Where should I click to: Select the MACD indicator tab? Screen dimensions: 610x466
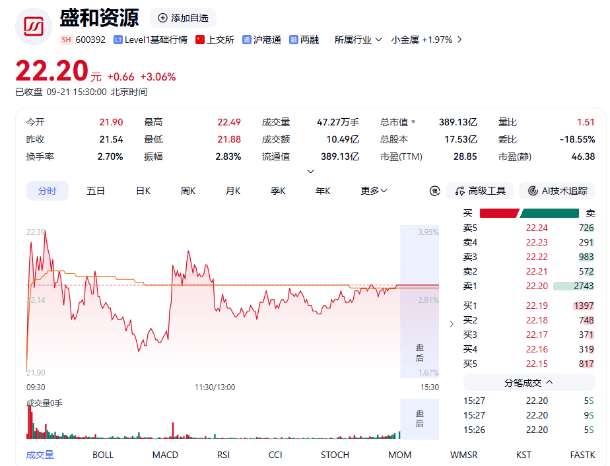[x=165, y=455]
